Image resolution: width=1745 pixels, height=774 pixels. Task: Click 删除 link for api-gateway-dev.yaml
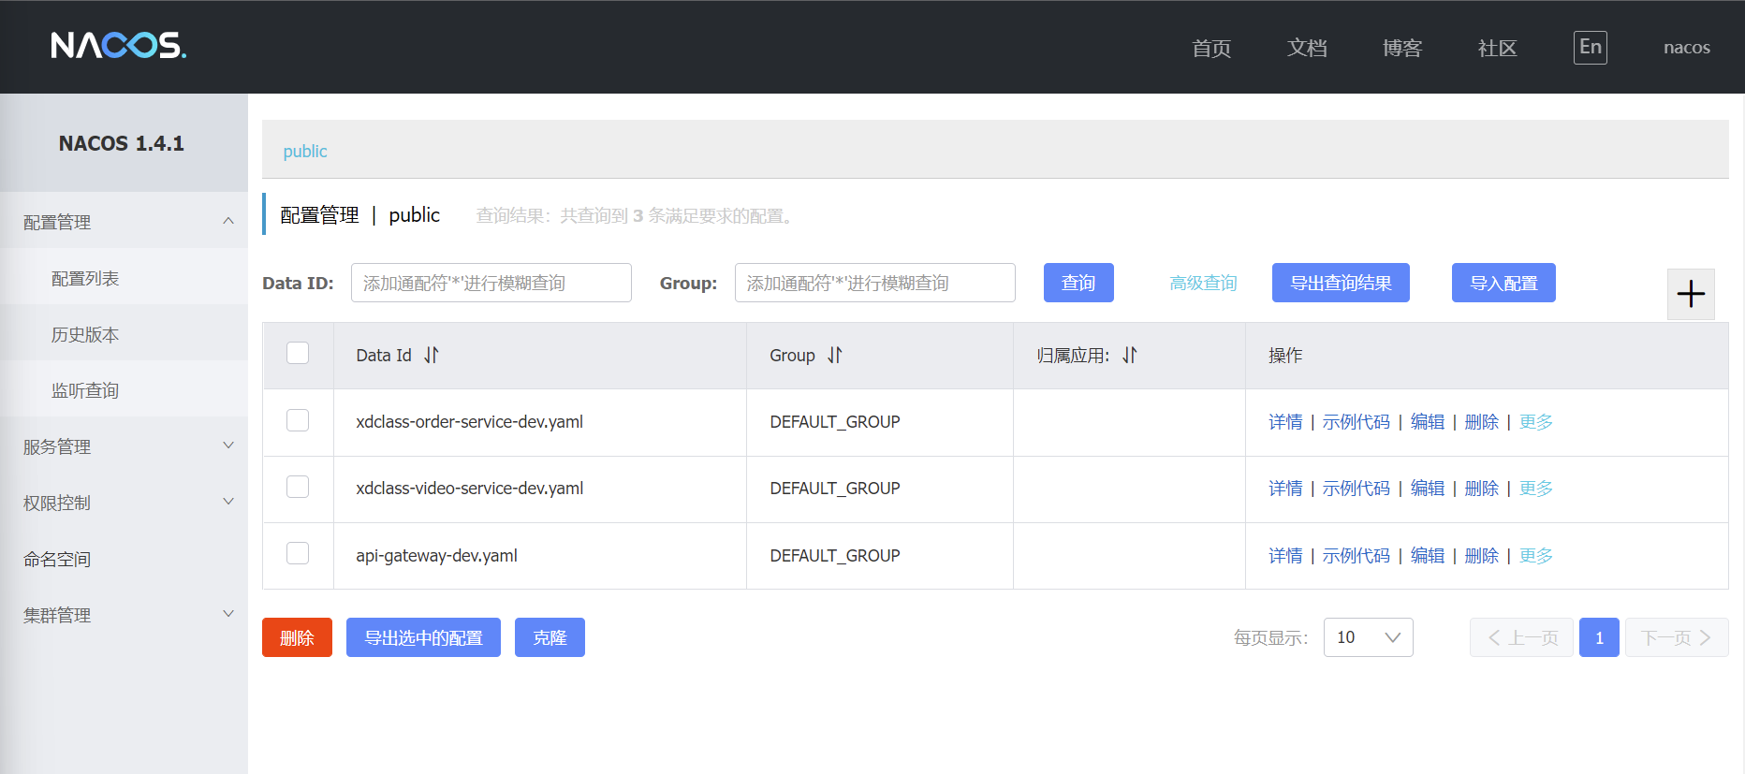point(1481,556)
